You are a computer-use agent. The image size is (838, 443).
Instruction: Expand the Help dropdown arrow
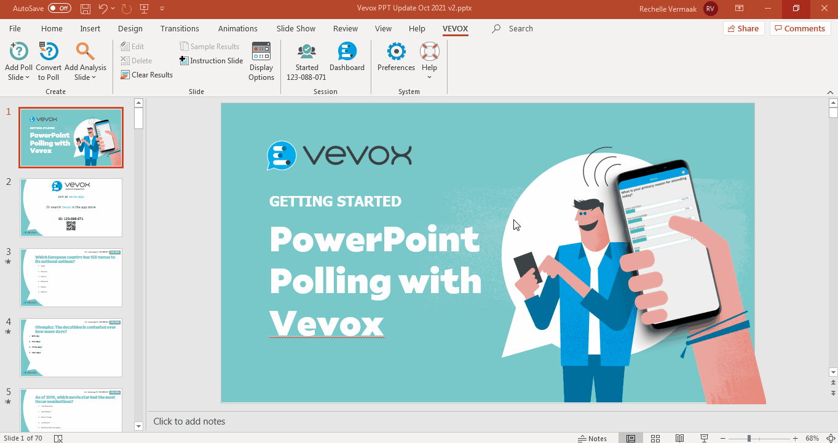click(x=429, y=77)
